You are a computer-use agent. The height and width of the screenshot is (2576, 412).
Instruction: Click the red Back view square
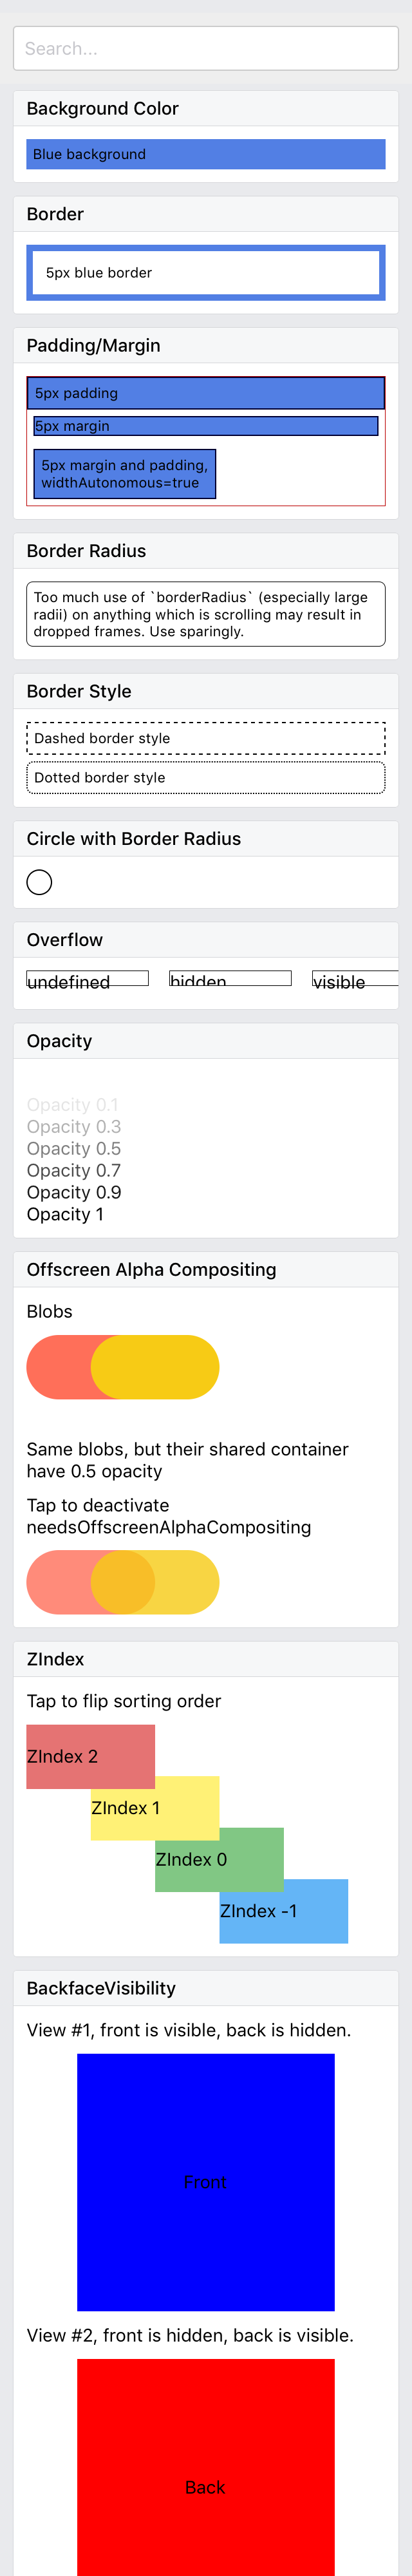point(206,2467)
